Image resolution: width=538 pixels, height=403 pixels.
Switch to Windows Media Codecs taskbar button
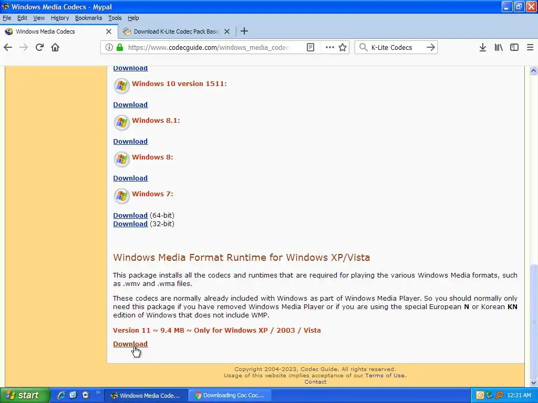(146, 396)
